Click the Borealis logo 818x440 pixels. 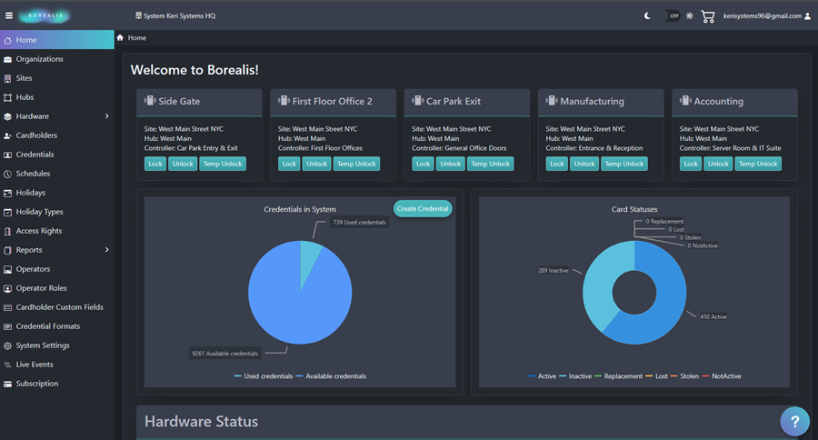coord(45,15)
